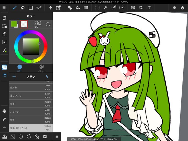Select the selection eraser tool
Viewport: 188px width, 141px height.
click(x=122, y=8)
